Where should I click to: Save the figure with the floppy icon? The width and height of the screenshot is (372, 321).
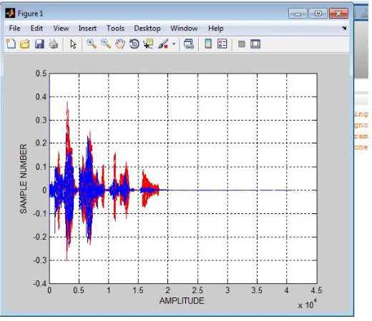click(39, 44)
